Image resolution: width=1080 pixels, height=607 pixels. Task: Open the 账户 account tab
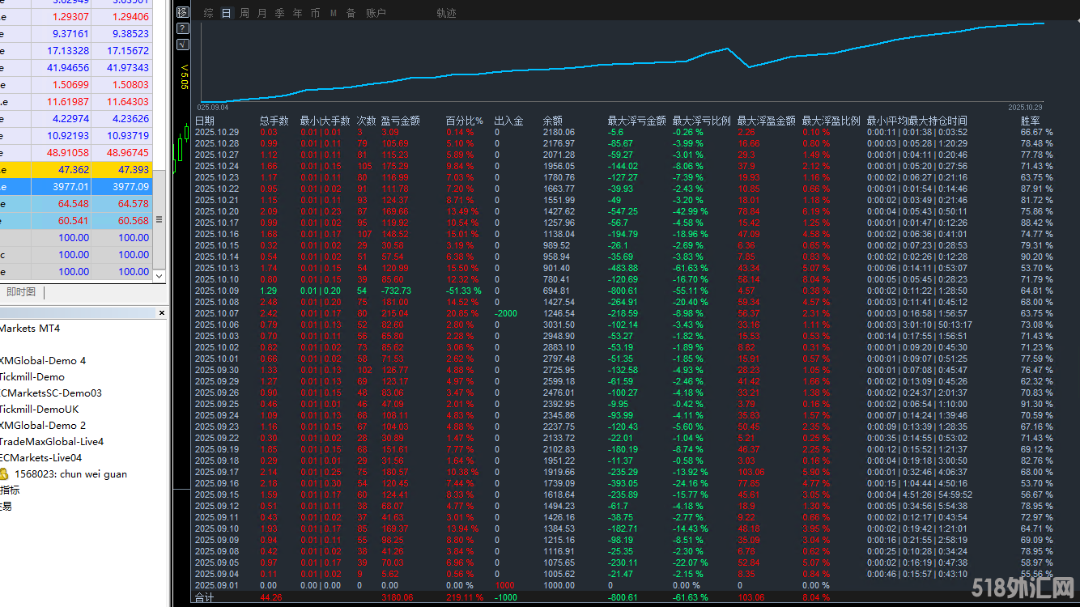coord(376,13)
